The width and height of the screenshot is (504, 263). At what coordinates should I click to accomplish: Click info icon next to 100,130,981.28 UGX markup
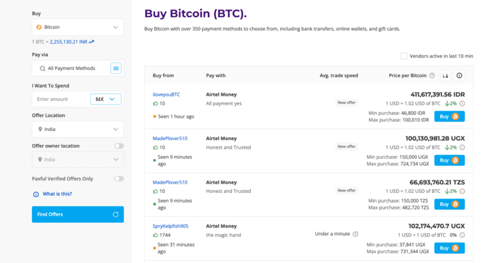(x=462, y=148)
